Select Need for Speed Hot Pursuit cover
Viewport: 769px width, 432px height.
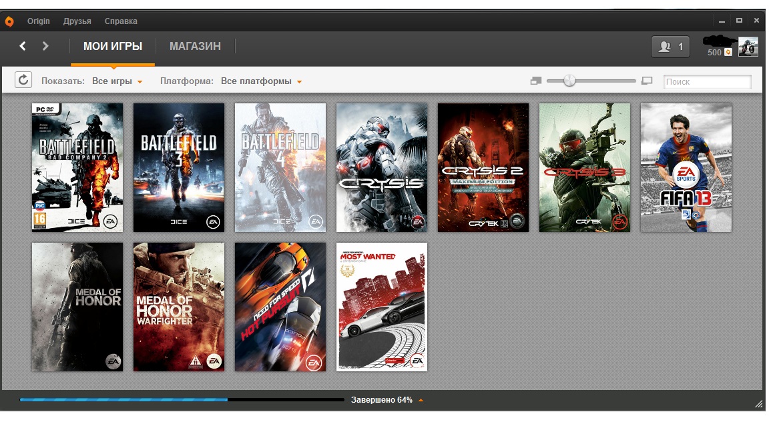[280, 307]
